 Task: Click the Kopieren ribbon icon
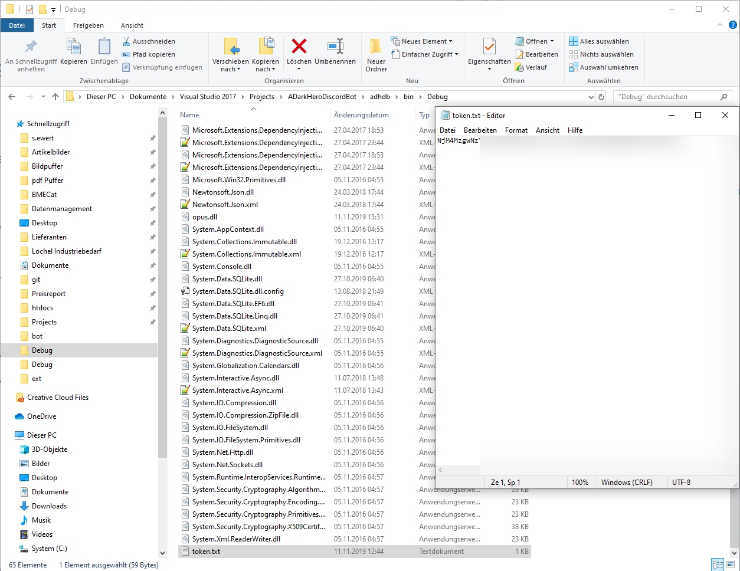[x=74, y=51]
